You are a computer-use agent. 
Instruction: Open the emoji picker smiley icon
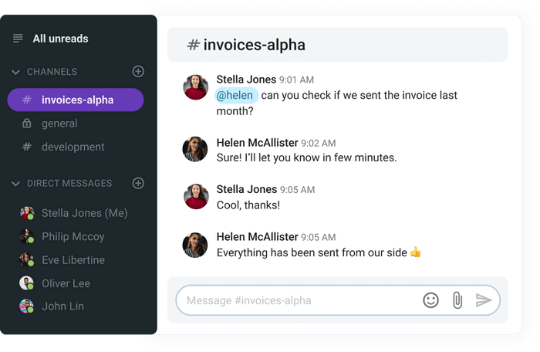(x=430, y=300)
